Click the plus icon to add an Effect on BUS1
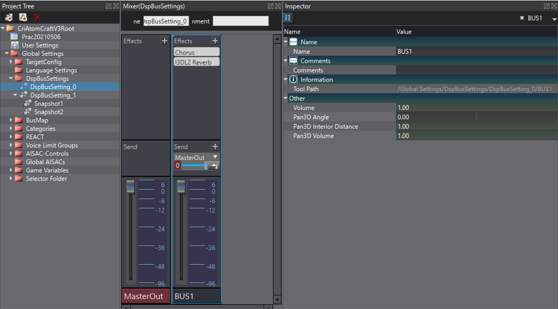Image resolution: width=558 pixels, height=309 pixels. coord(215,40)
